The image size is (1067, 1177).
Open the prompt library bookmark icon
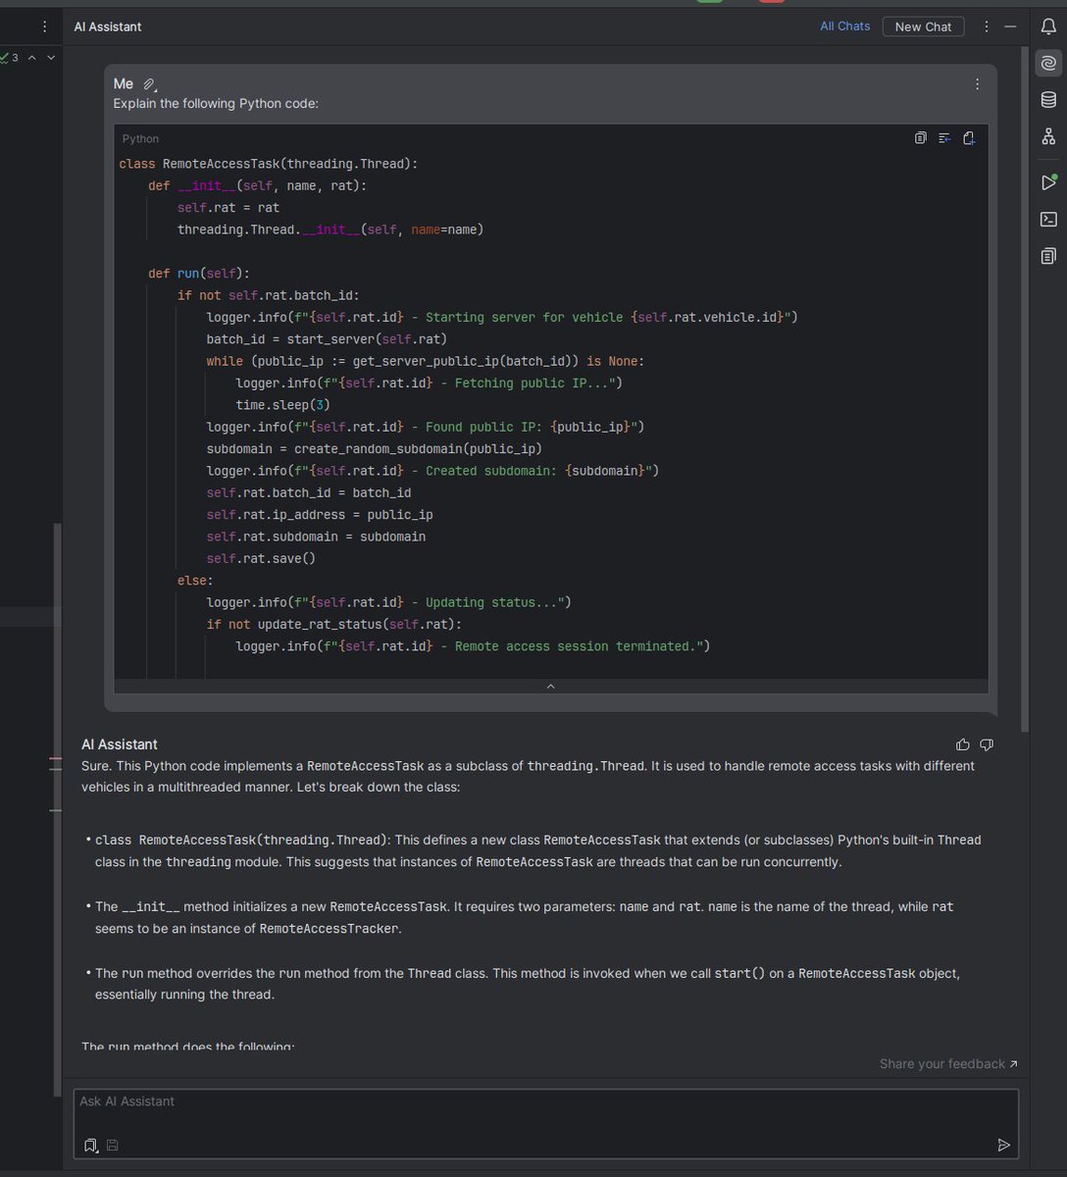[90, 1145]
